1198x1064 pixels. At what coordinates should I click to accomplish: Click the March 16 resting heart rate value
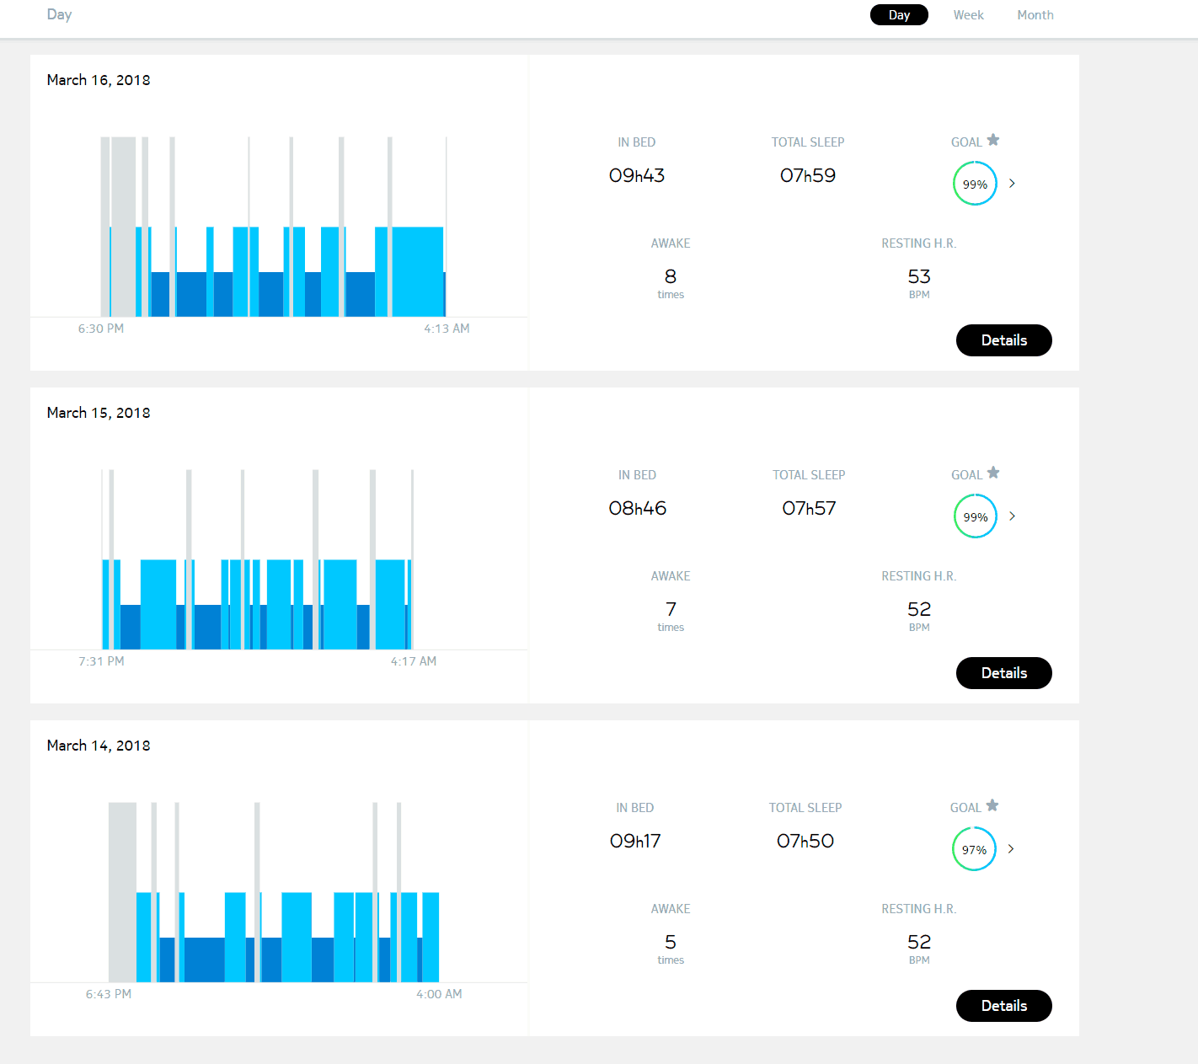[x=919, y=277]
